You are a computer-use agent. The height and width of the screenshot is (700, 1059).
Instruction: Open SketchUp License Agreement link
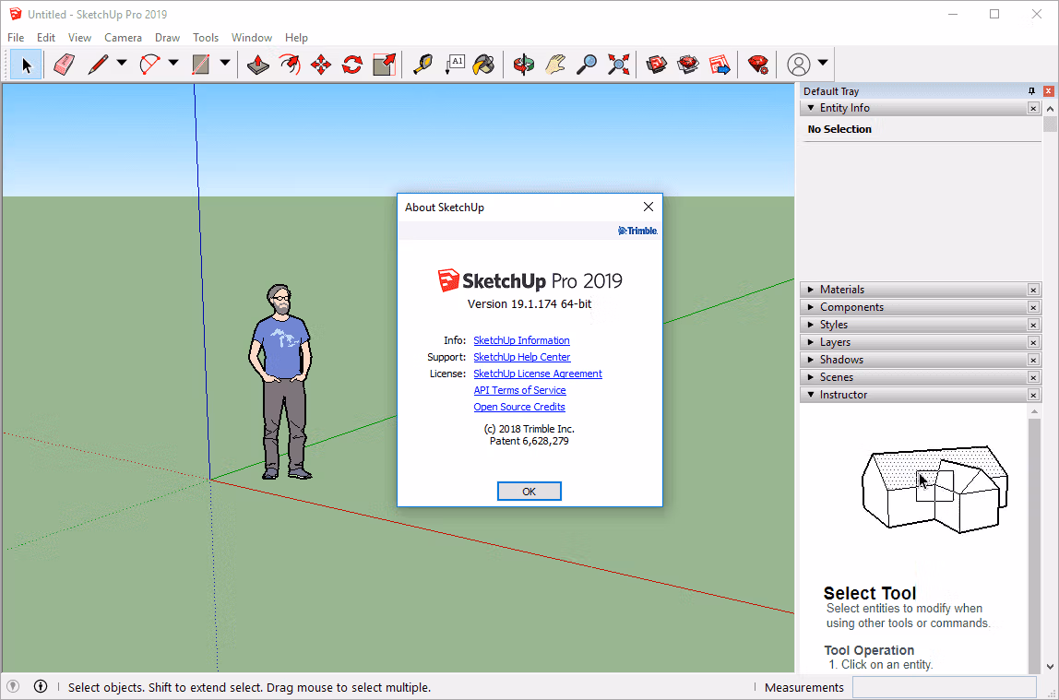tap(538, 374)
